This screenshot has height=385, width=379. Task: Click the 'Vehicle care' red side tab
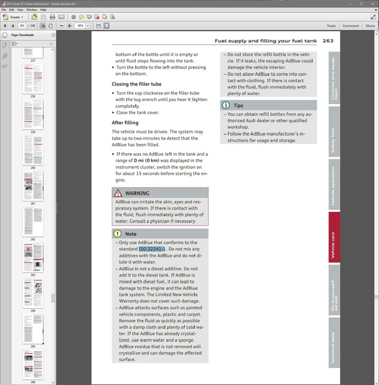pyautogui.click(x=335, y=237)
